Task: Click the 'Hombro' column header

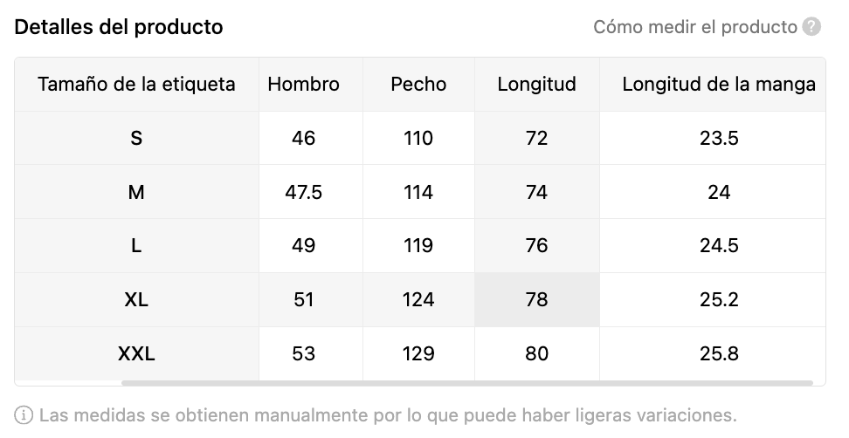Action: pos(303,85)
